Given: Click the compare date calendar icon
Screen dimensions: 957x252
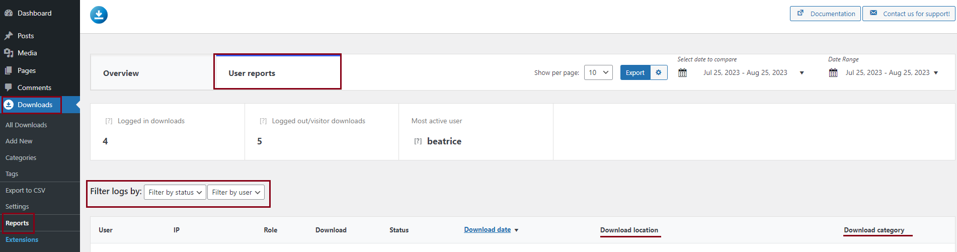Looking at the screenshot, I should click(x=682, y=73).
